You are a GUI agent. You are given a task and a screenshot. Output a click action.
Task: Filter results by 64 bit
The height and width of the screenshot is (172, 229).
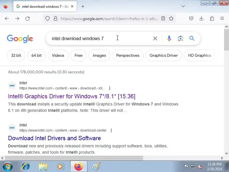pyautogui.click(x=37, y=55)
